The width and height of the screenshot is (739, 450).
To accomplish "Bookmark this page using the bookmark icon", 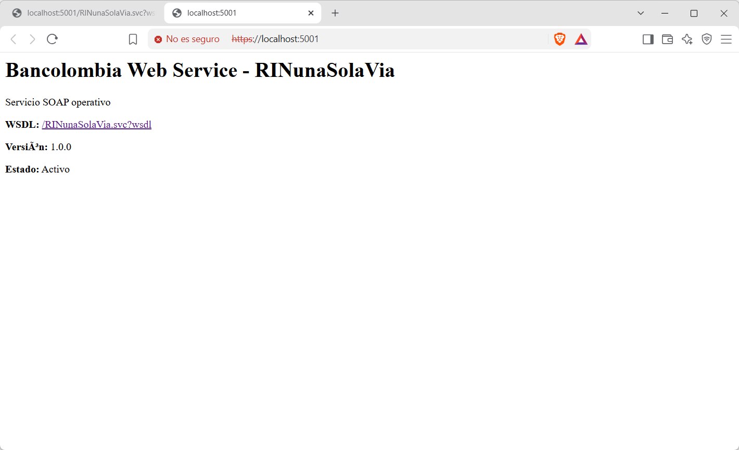I will coord(133,39).
